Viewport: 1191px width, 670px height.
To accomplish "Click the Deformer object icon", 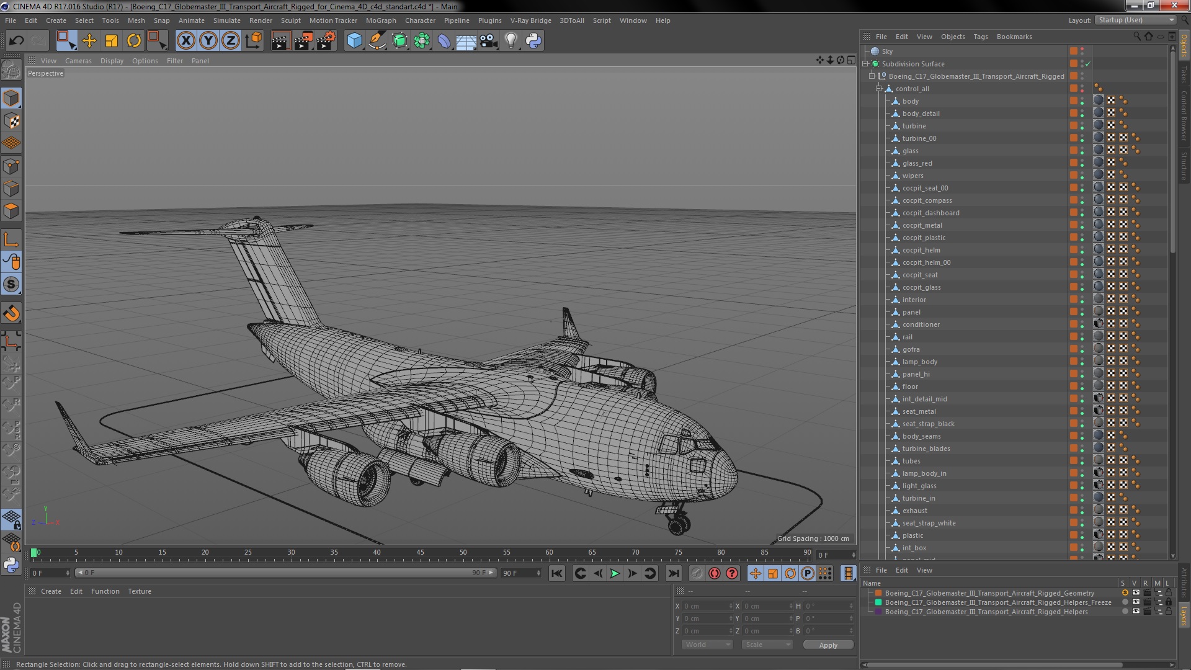I will click(x=444, y=41).
